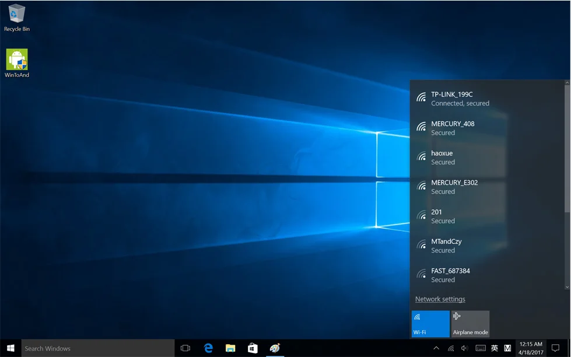The height and width of the screenshot is (357, 571).
Task: Open Task View from the taskbar
Action: pyautogui.click(x=185, y=348)
